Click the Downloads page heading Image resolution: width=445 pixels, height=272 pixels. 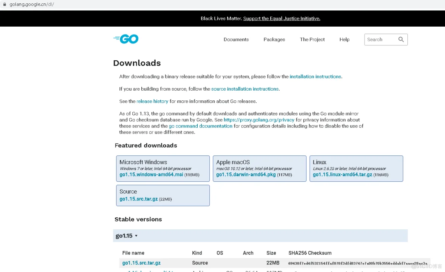pos(137,63)
